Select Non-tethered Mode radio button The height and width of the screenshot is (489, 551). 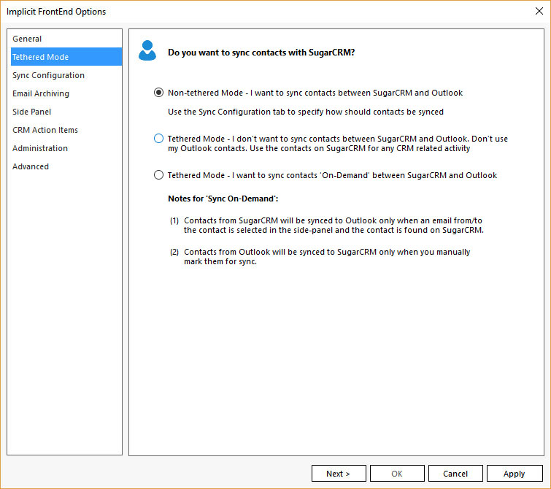click(159, 93)
